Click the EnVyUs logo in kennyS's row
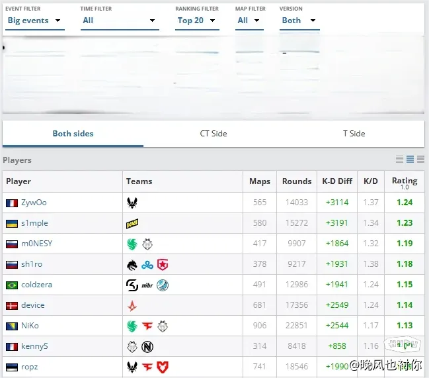 pyautogui.click(x=147, y=347)
